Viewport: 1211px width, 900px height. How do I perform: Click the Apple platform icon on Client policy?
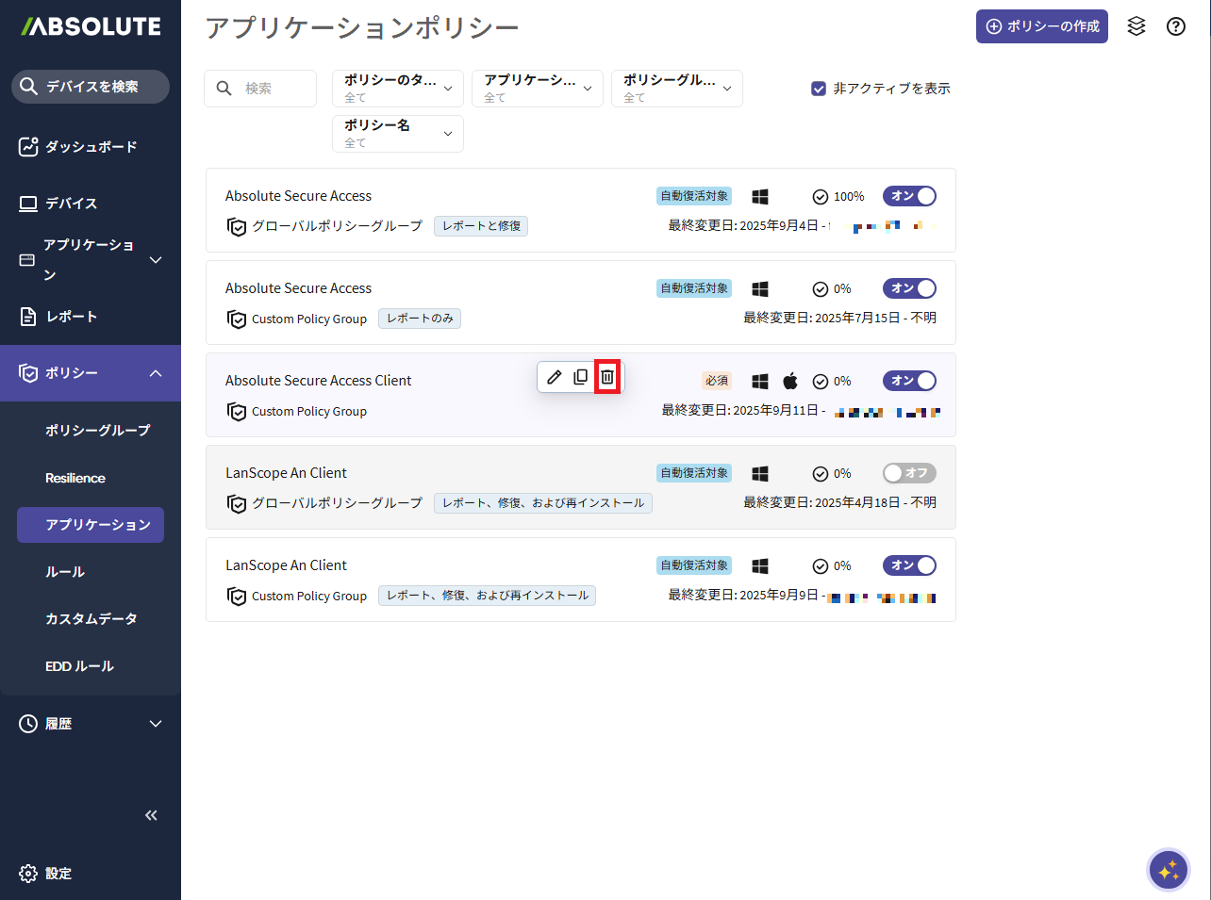[790, 381]
